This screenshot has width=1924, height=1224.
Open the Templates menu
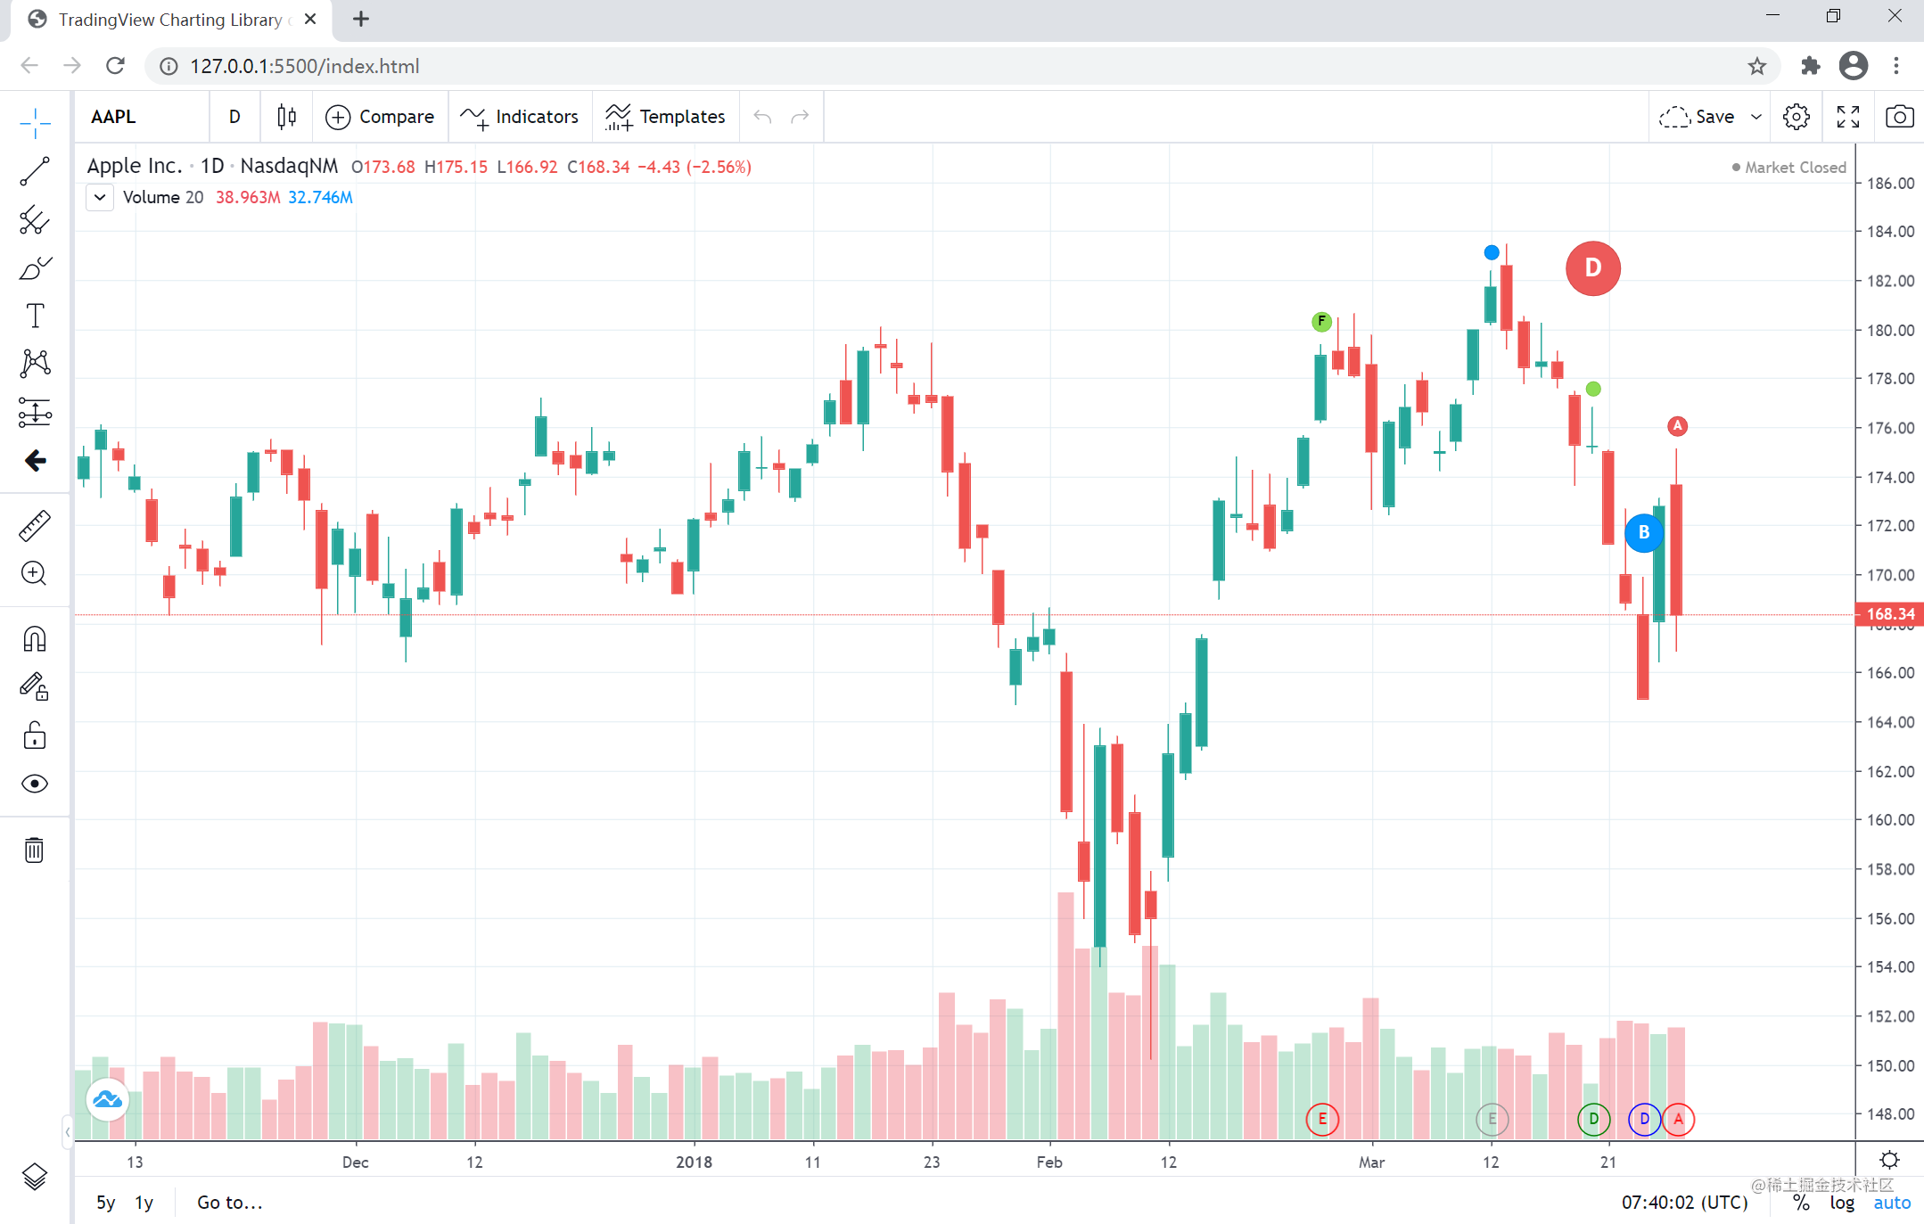(666, 116)
